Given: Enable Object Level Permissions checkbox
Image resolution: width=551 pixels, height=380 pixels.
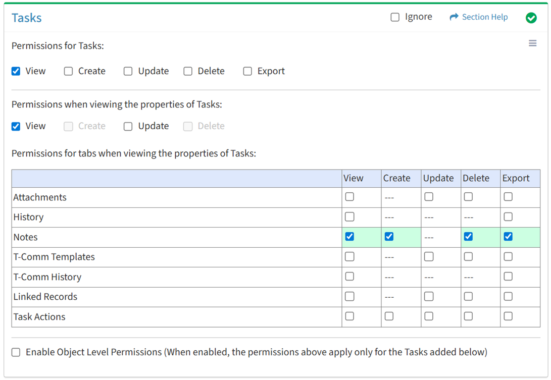Looking at the screenshot, I should point(16,352).
